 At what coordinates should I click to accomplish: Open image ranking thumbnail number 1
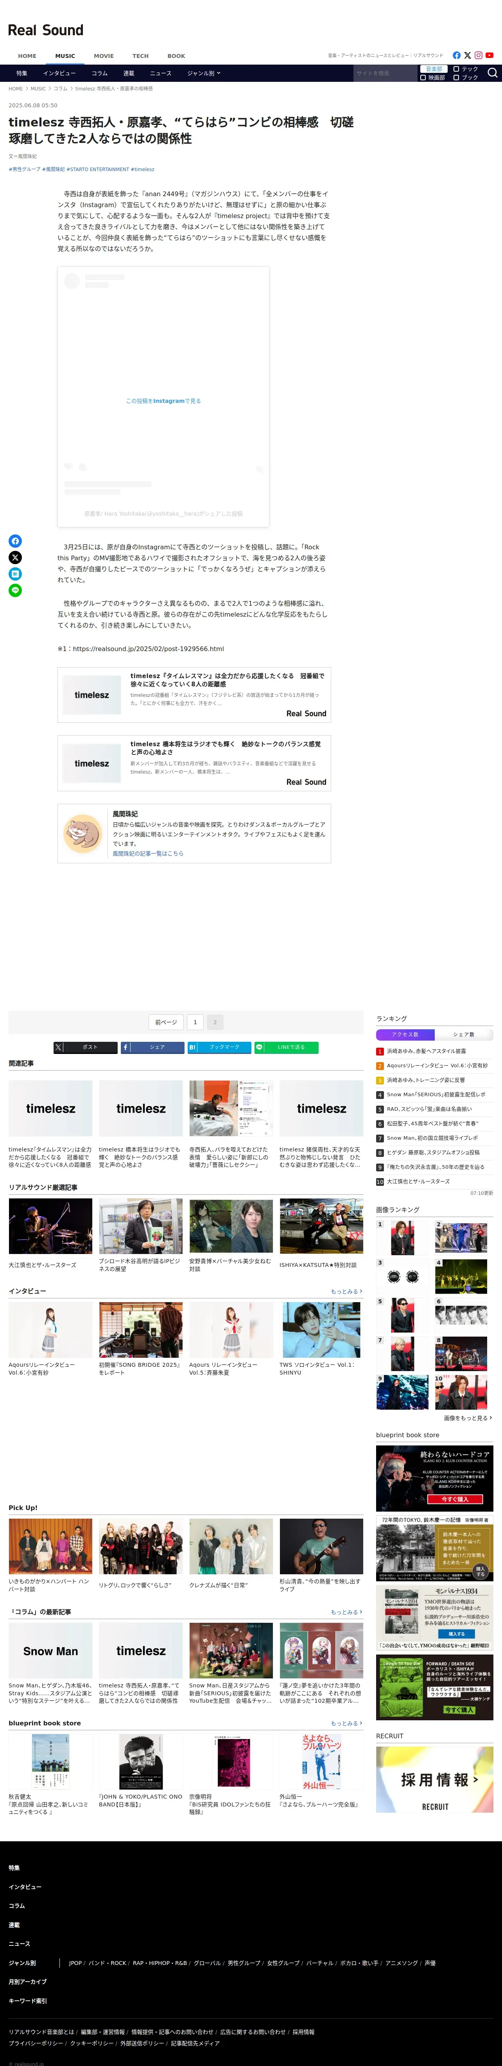pyautogui.click(x=402, y=1238)
